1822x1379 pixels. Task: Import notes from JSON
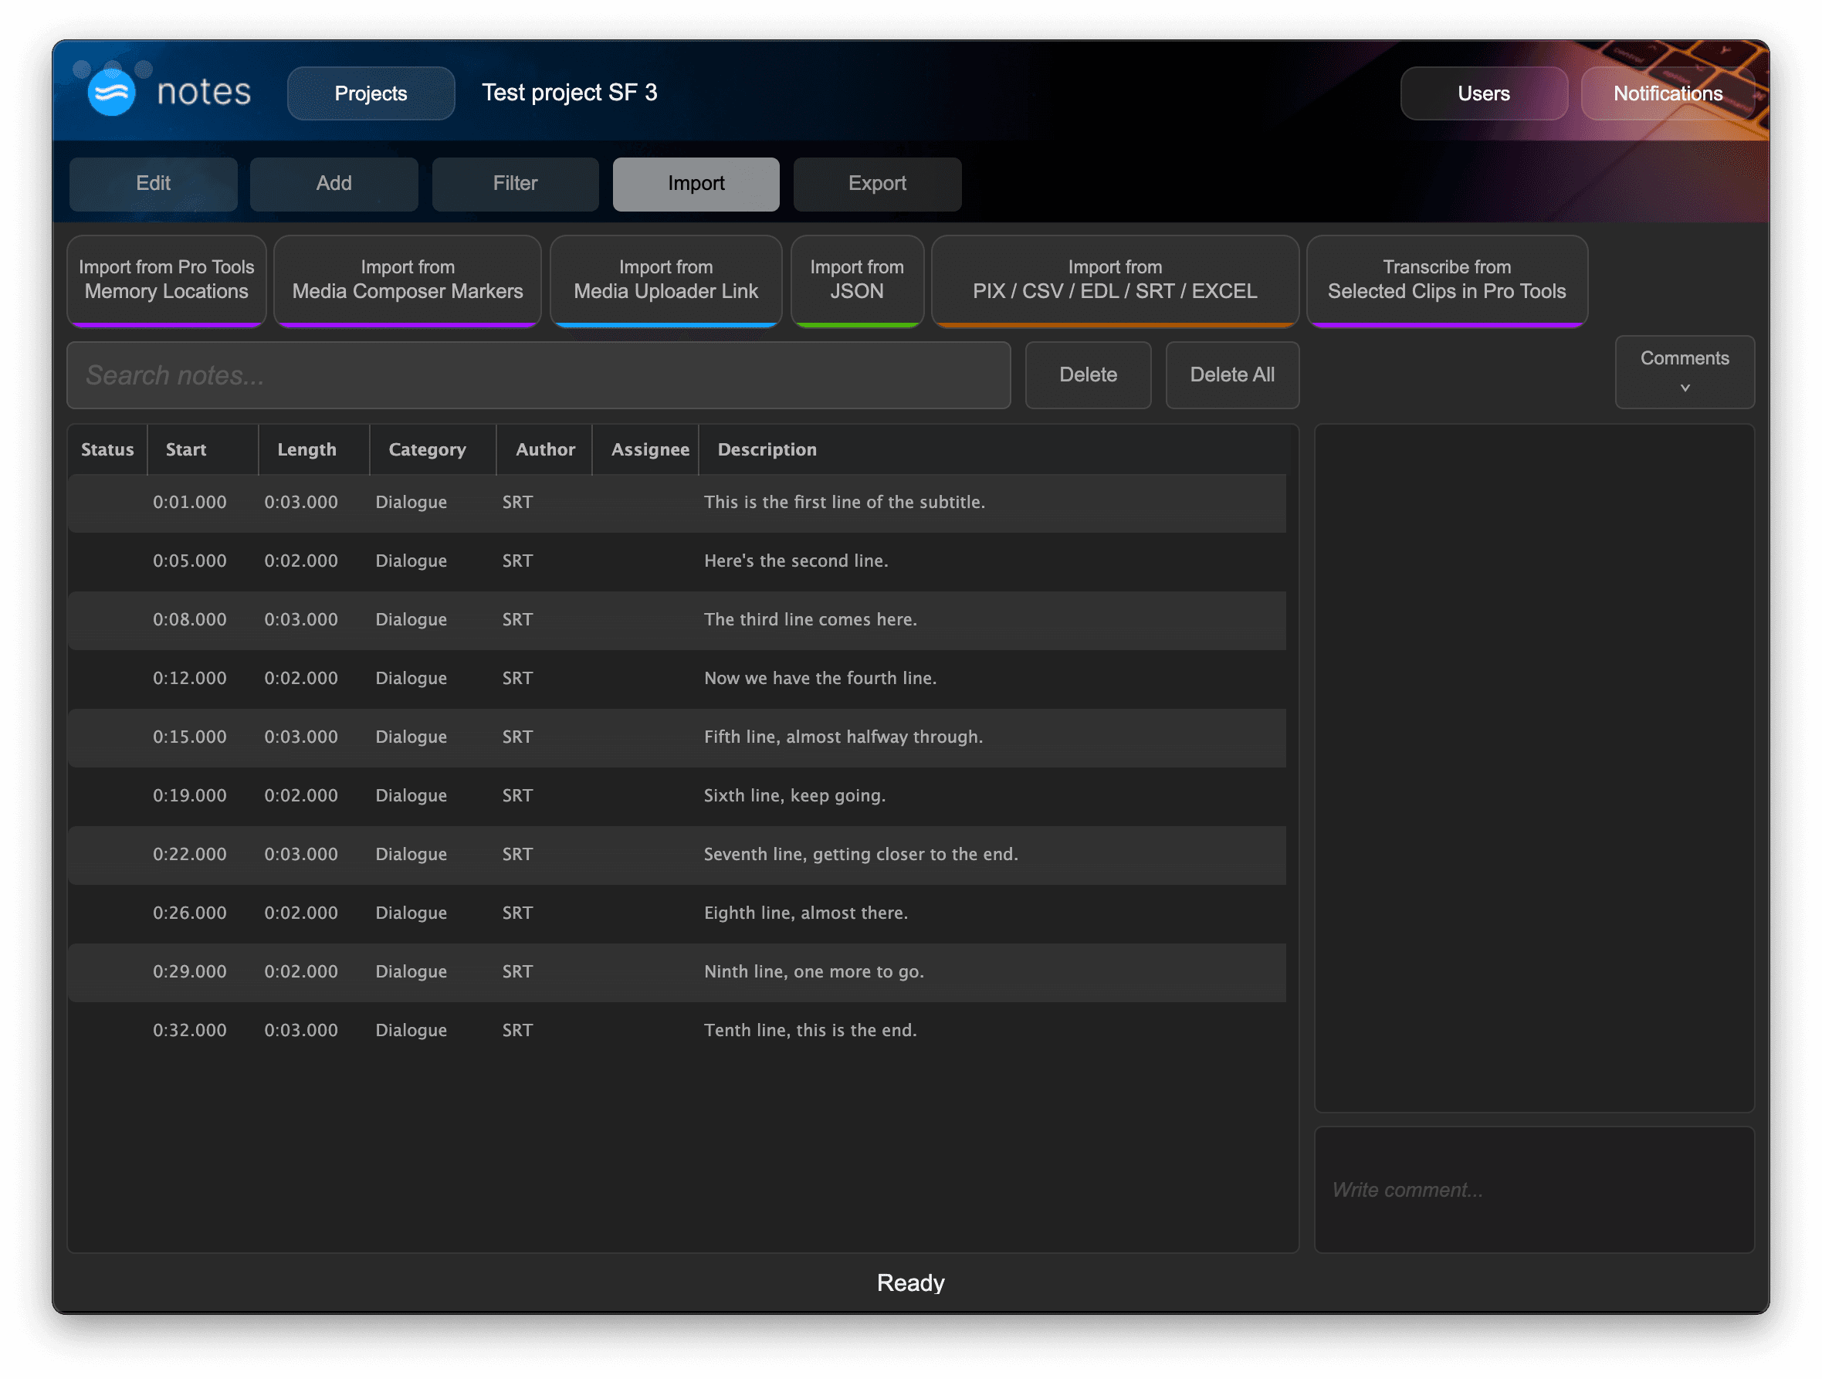(857, 280)
